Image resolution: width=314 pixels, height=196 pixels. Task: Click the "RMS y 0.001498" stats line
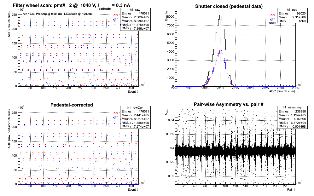point(292,126)
